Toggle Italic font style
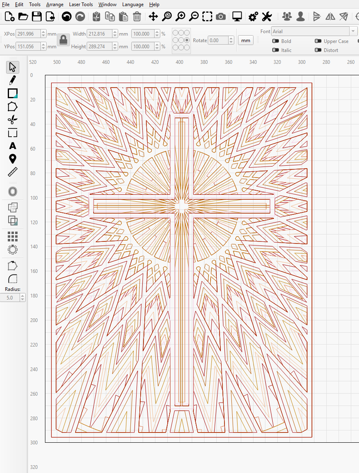Image resolution: width=359 pixels, height=473 pixels. tap(276, 50)
